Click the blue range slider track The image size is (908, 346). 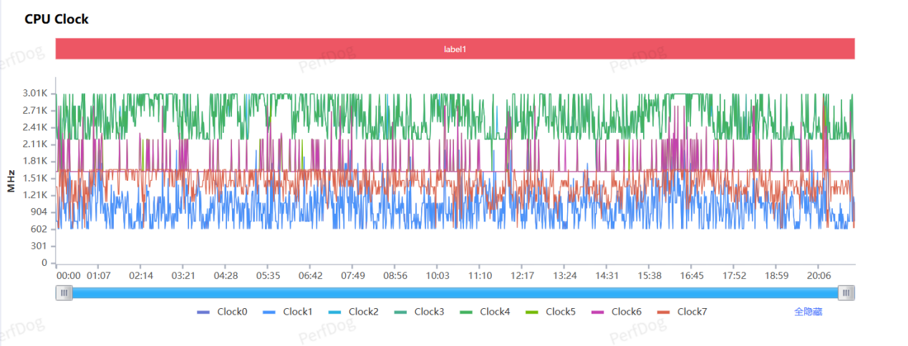[x=455, y=292]
